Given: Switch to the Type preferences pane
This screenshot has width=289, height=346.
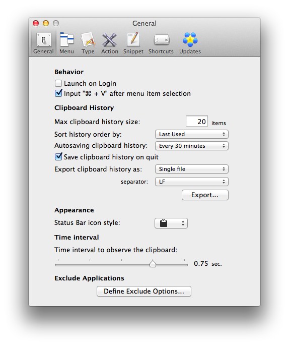Looking at the screenshot, I should (x=88, y=43).
